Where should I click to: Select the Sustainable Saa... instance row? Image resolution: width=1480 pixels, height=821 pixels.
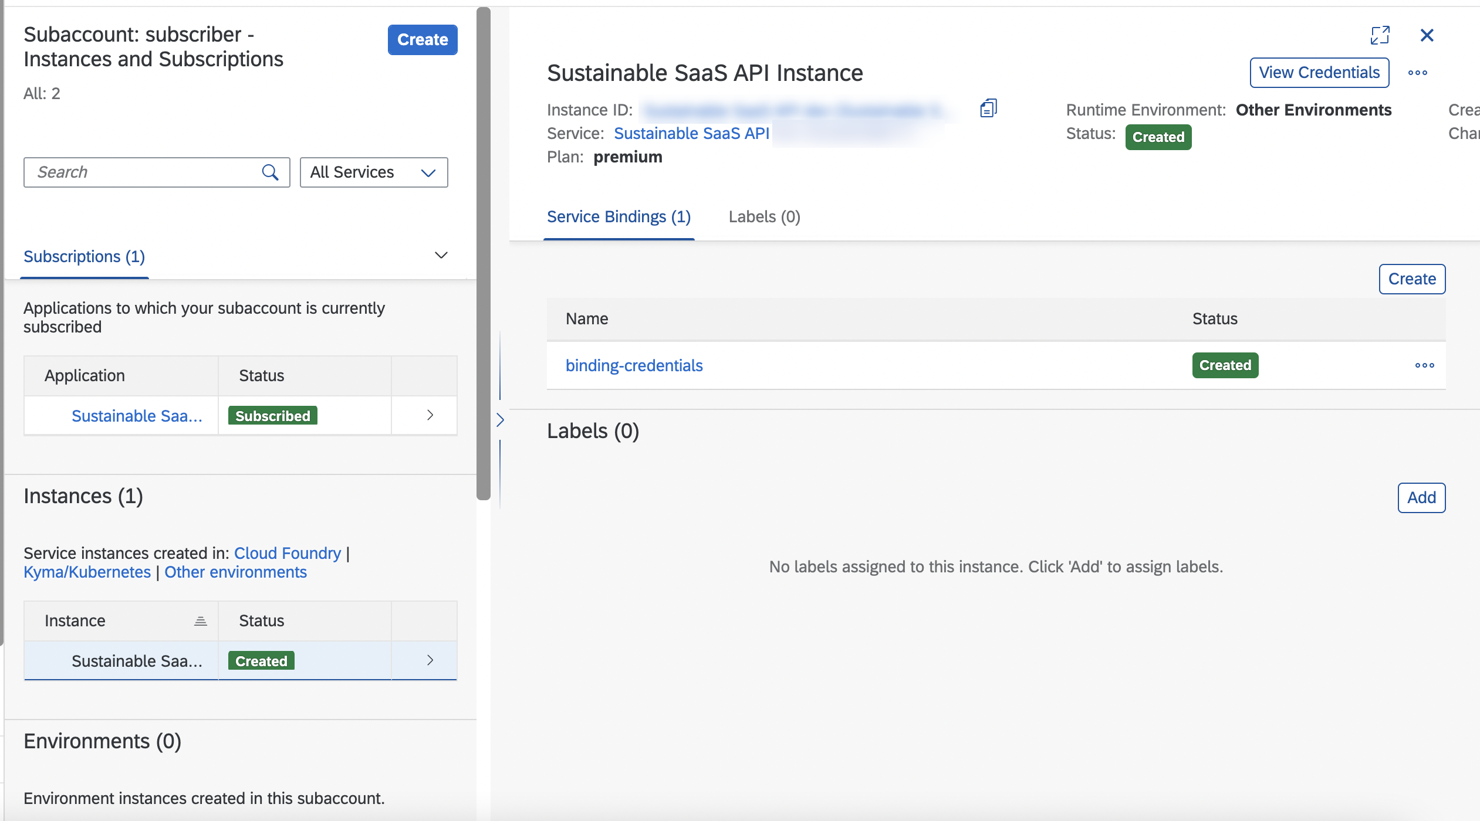(x=240, y=661)
